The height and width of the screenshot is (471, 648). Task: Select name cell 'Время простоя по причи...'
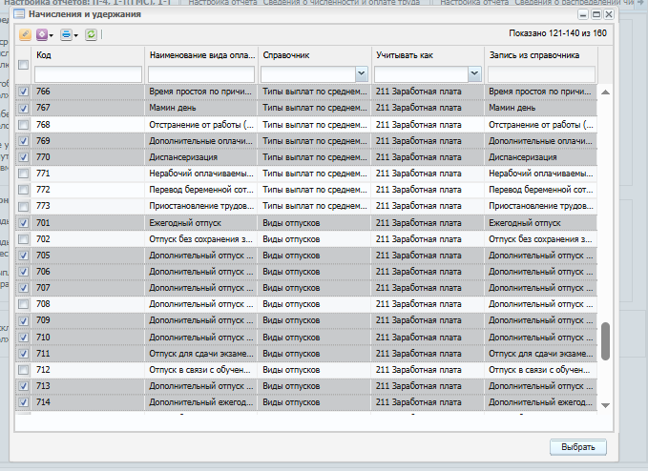coord(200,92)
